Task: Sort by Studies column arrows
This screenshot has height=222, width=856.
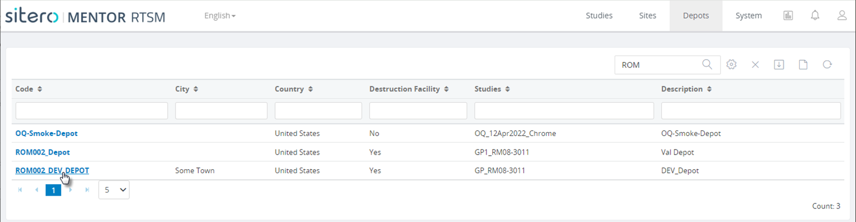Action: coord(507,89)
